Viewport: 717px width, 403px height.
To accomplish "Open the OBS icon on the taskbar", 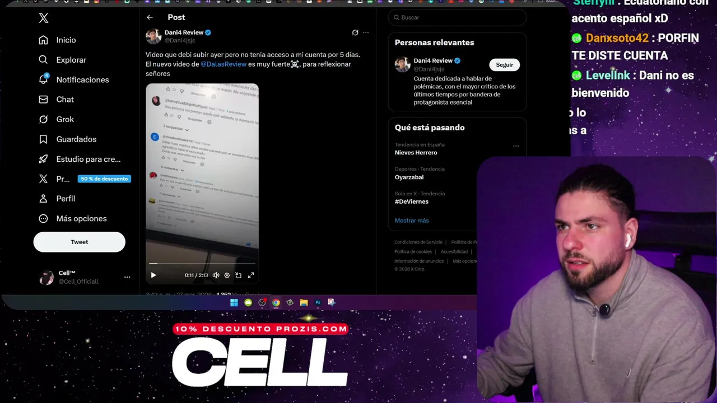I will [262, 302].
